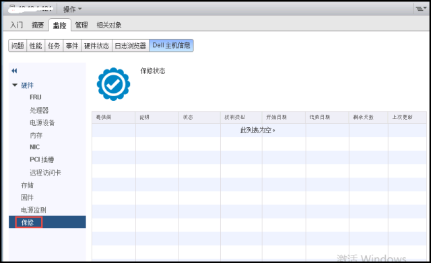The image size is (431, 263).
Task: Select NIC in hardware tree
Action: click(x=34, y=147)
